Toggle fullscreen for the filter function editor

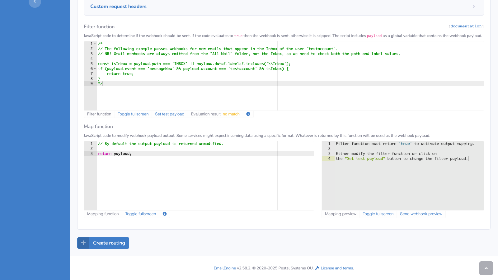point(133,114)
